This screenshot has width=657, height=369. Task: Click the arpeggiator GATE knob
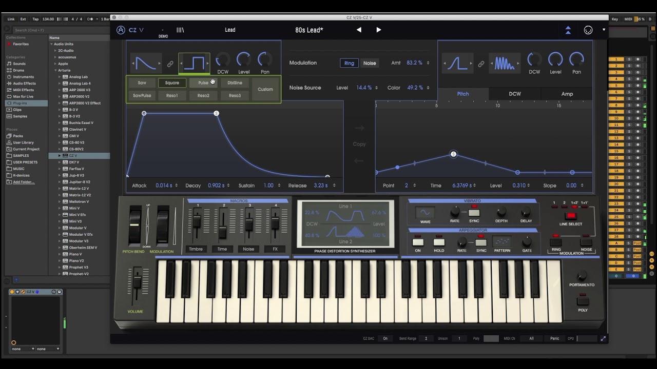527,242
